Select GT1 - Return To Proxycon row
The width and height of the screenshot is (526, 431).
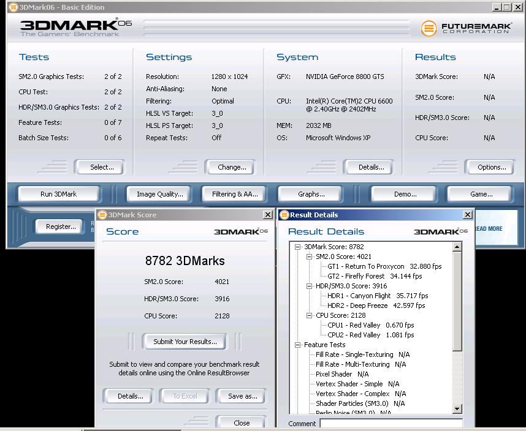[384, 266]
